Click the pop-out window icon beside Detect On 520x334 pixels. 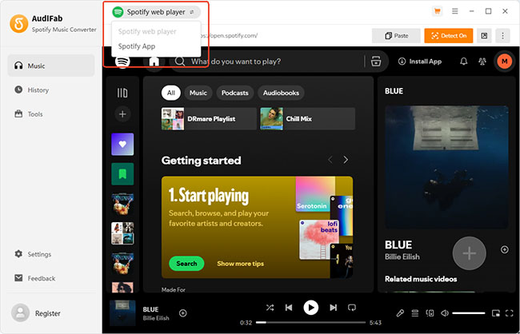point(484,36)
